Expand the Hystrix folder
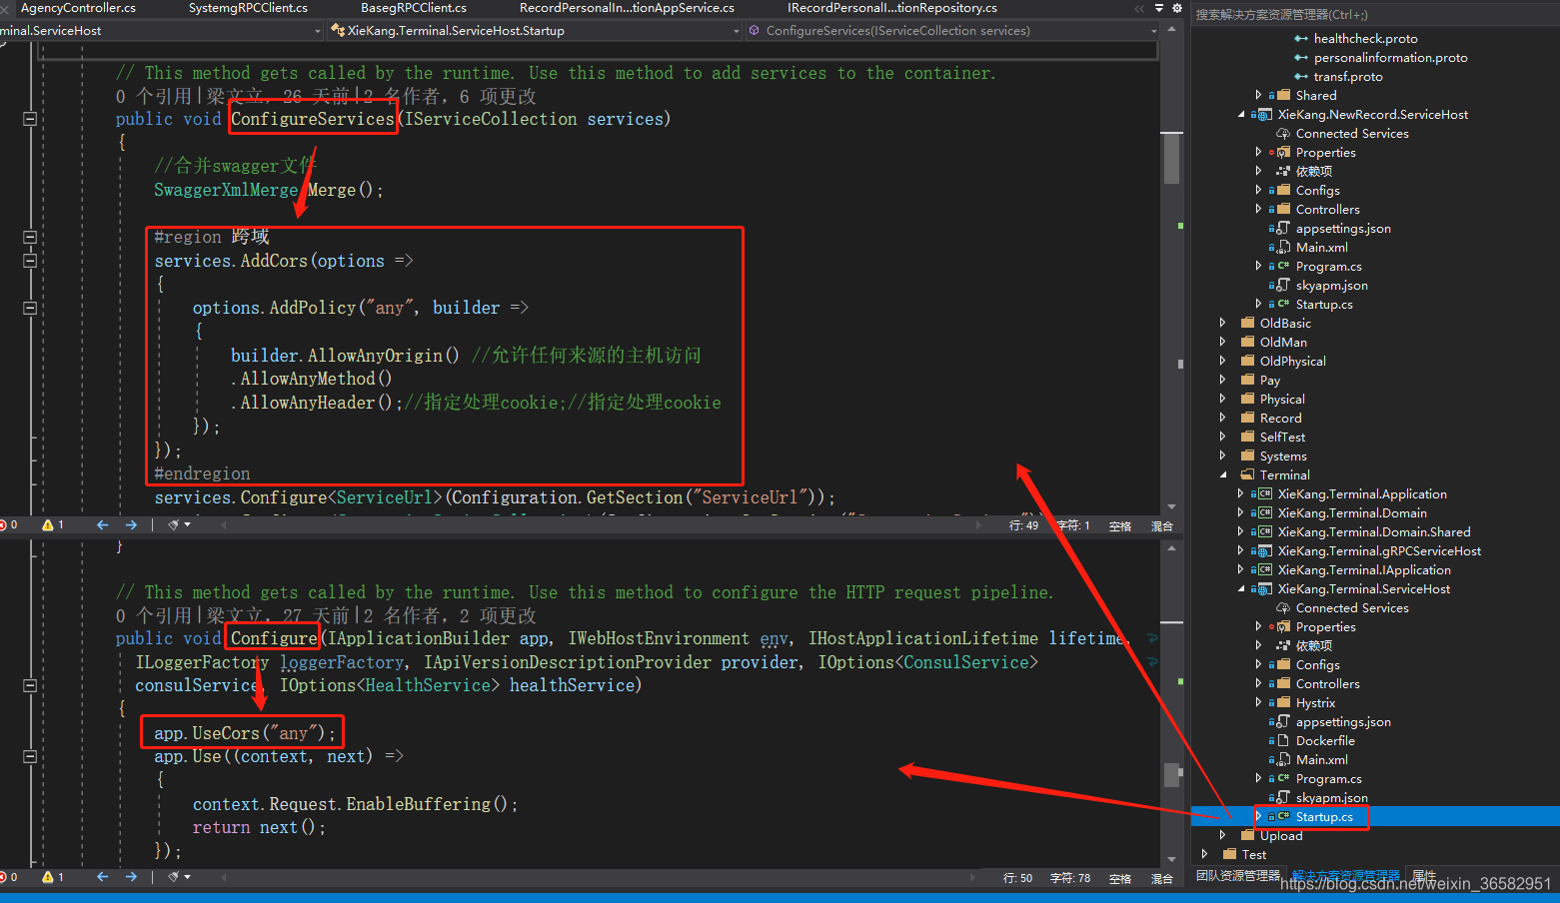This screenshot has height=903, width=1560. pyautogui.click(x=1258, y=703)
